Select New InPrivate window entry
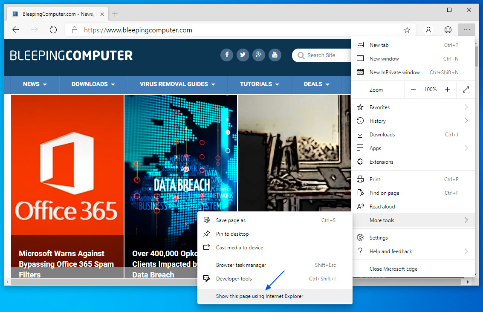The image size is (483, 312). point(414,72)
